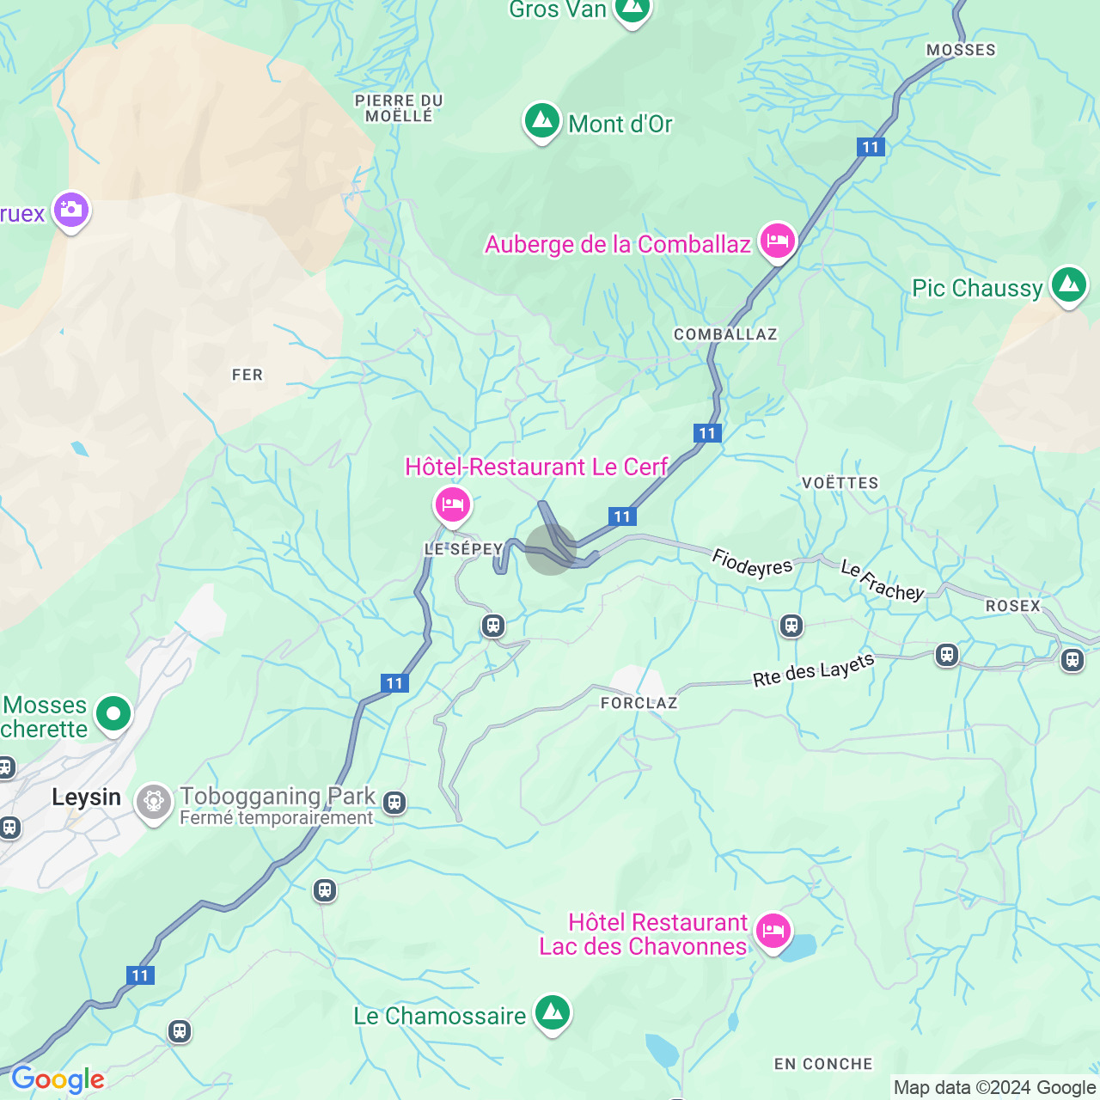Click the Hôtel-Restaurant Le Cerf hotel pin
1100x1100 pixels.
point(452,505)
